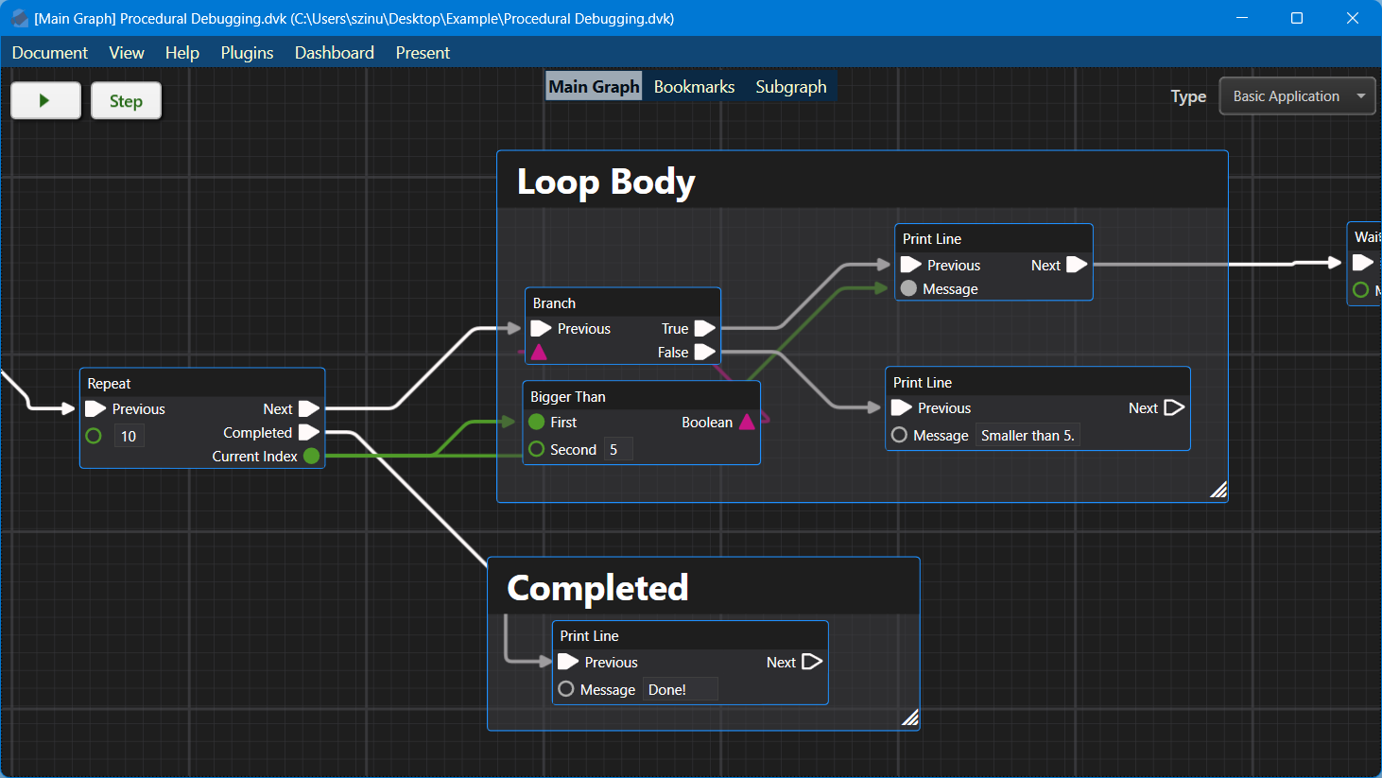Click the Branch node Previous input arrow
Screen dimensions: 1382x778
pyautogui.click(x=541, y=328)
